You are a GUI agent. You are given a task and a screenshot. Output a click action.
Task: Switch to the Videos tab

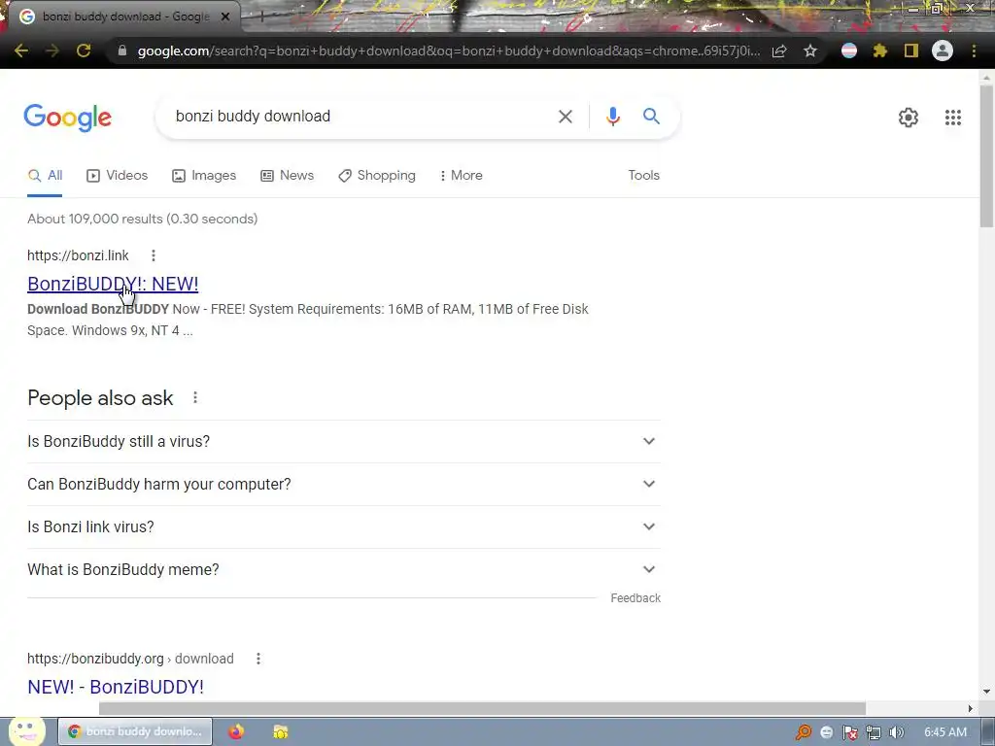pyautogui.click(x=118, y=176)
